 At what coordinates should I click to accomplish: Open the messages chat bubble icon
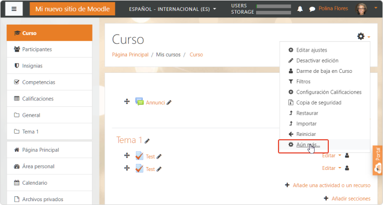coord(312,9)
